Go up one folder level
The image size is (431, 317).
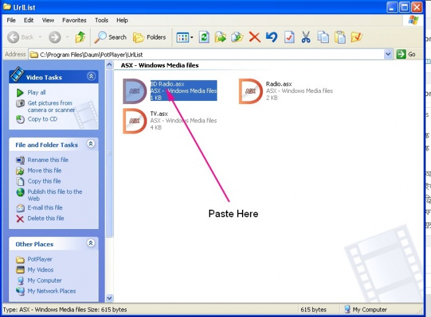pos(80,37)
